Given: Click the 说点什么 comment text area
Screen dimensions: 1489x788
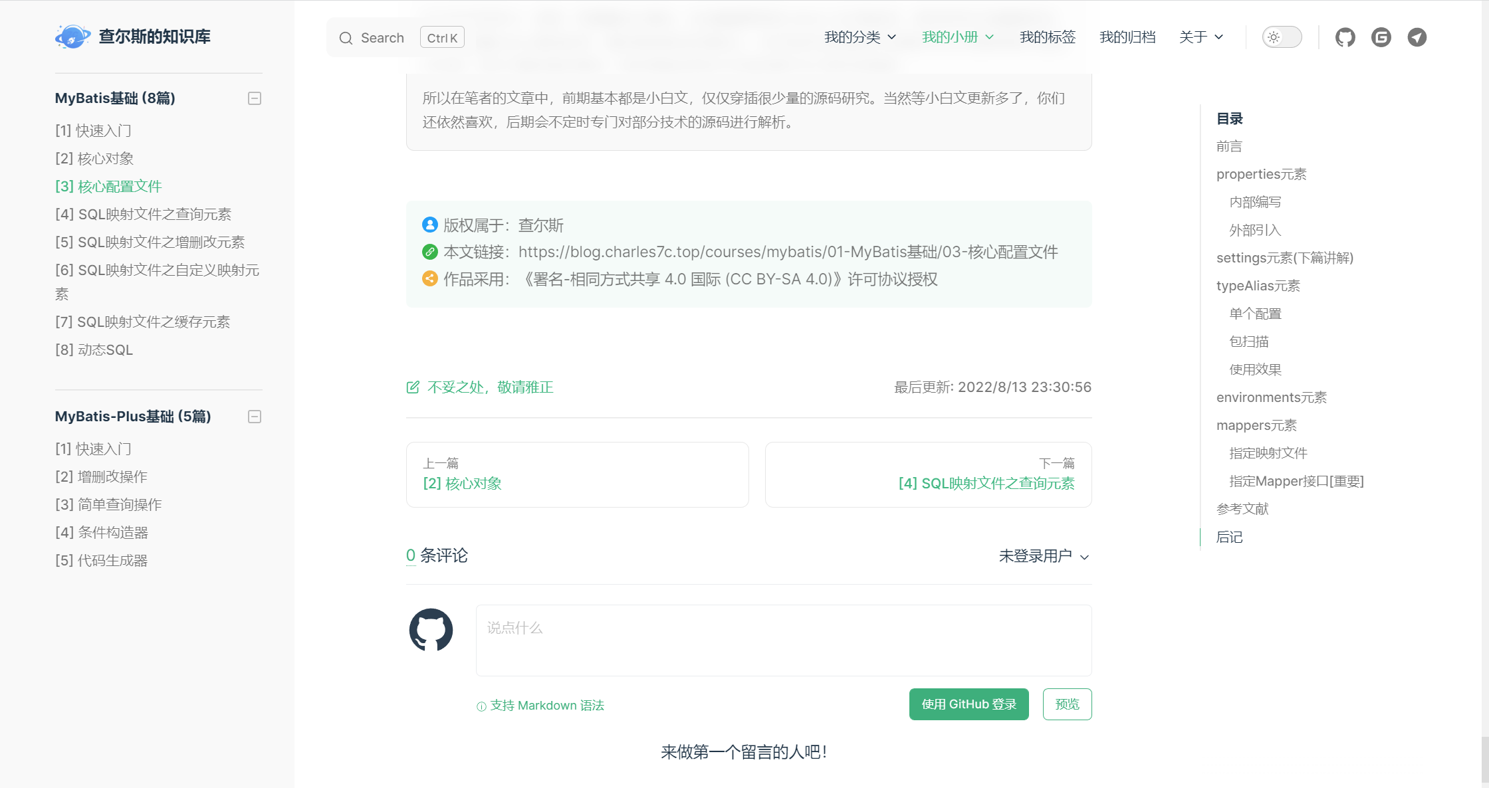Looking at the screenshot, I should pyautogui.click(x=783, y=640).
